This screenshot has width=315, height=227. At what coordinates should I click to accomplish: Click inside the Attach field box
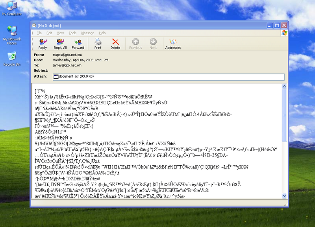tap(169, 77)
